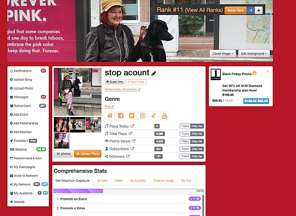This screenshot has width=296, height=216.
Task: Switch to the By Country stats tab
Action: (138, 180)
